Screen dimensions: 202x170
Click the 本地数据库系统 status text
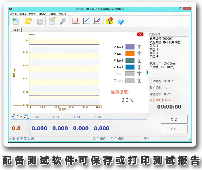point(22,139)
